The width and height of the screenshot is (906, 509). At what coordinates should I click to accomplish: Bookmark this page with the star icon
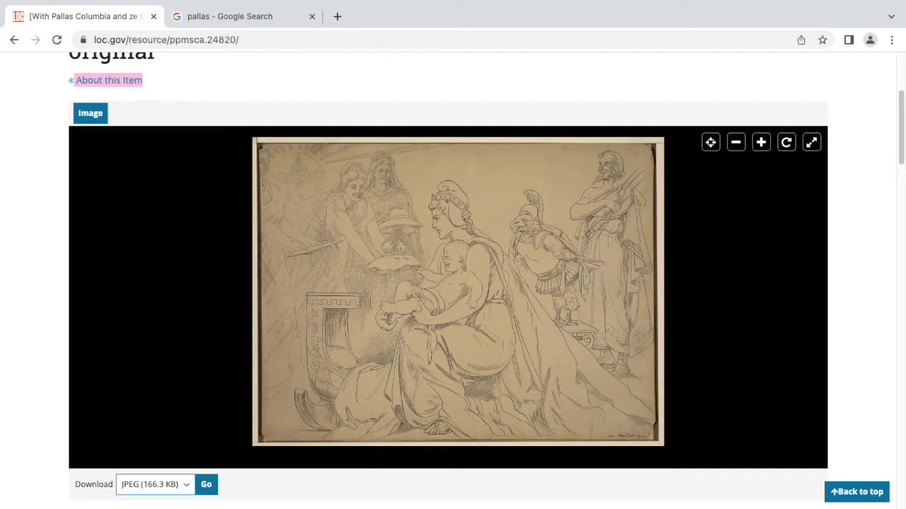pyautogui.click(x=822, y=40)
